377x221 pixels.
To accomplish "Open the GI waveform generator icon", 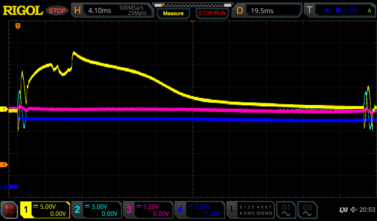I will point(286,210).
